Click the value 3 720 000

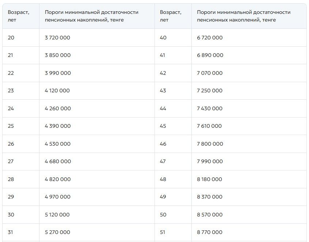[58, 38]
